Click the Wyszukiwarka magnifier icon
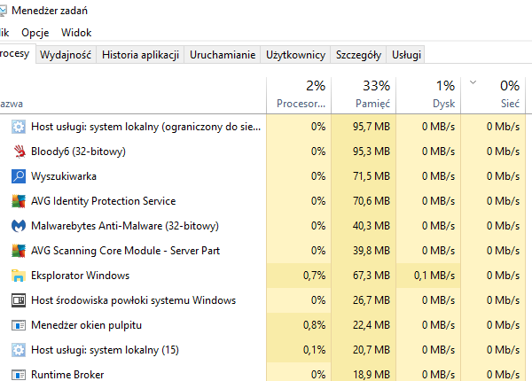Viewport: 532px width, 381px height. coord(19,176)
